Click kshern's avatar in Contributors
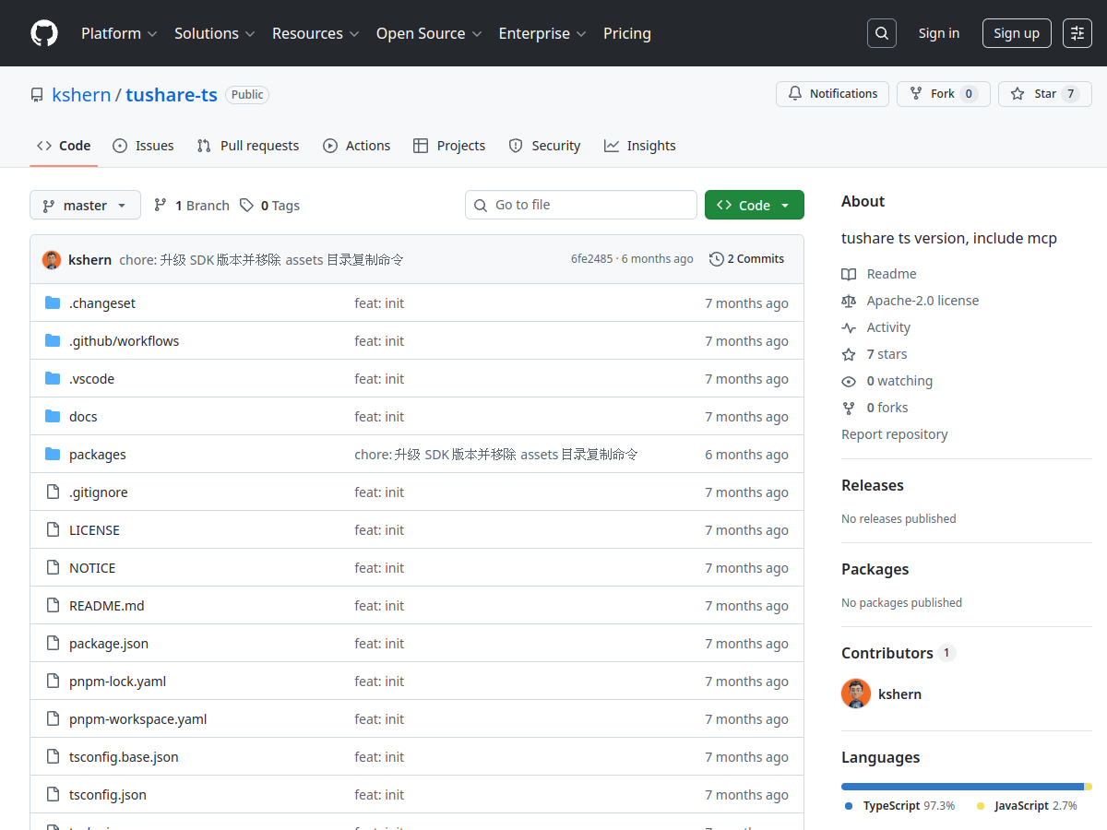Screen dimensions: 1107x830 [x=856, y=694]
